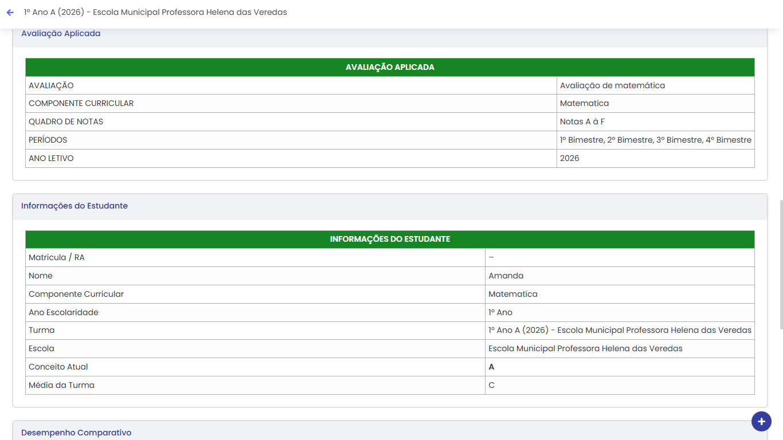Screen dimensions: 783x440
Task: Click the 'PERÍODOS' row label
Action: [48, 140]
